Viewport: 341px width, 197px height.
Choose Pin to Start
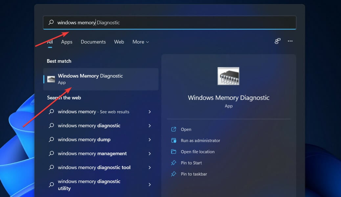click(191, 163)
